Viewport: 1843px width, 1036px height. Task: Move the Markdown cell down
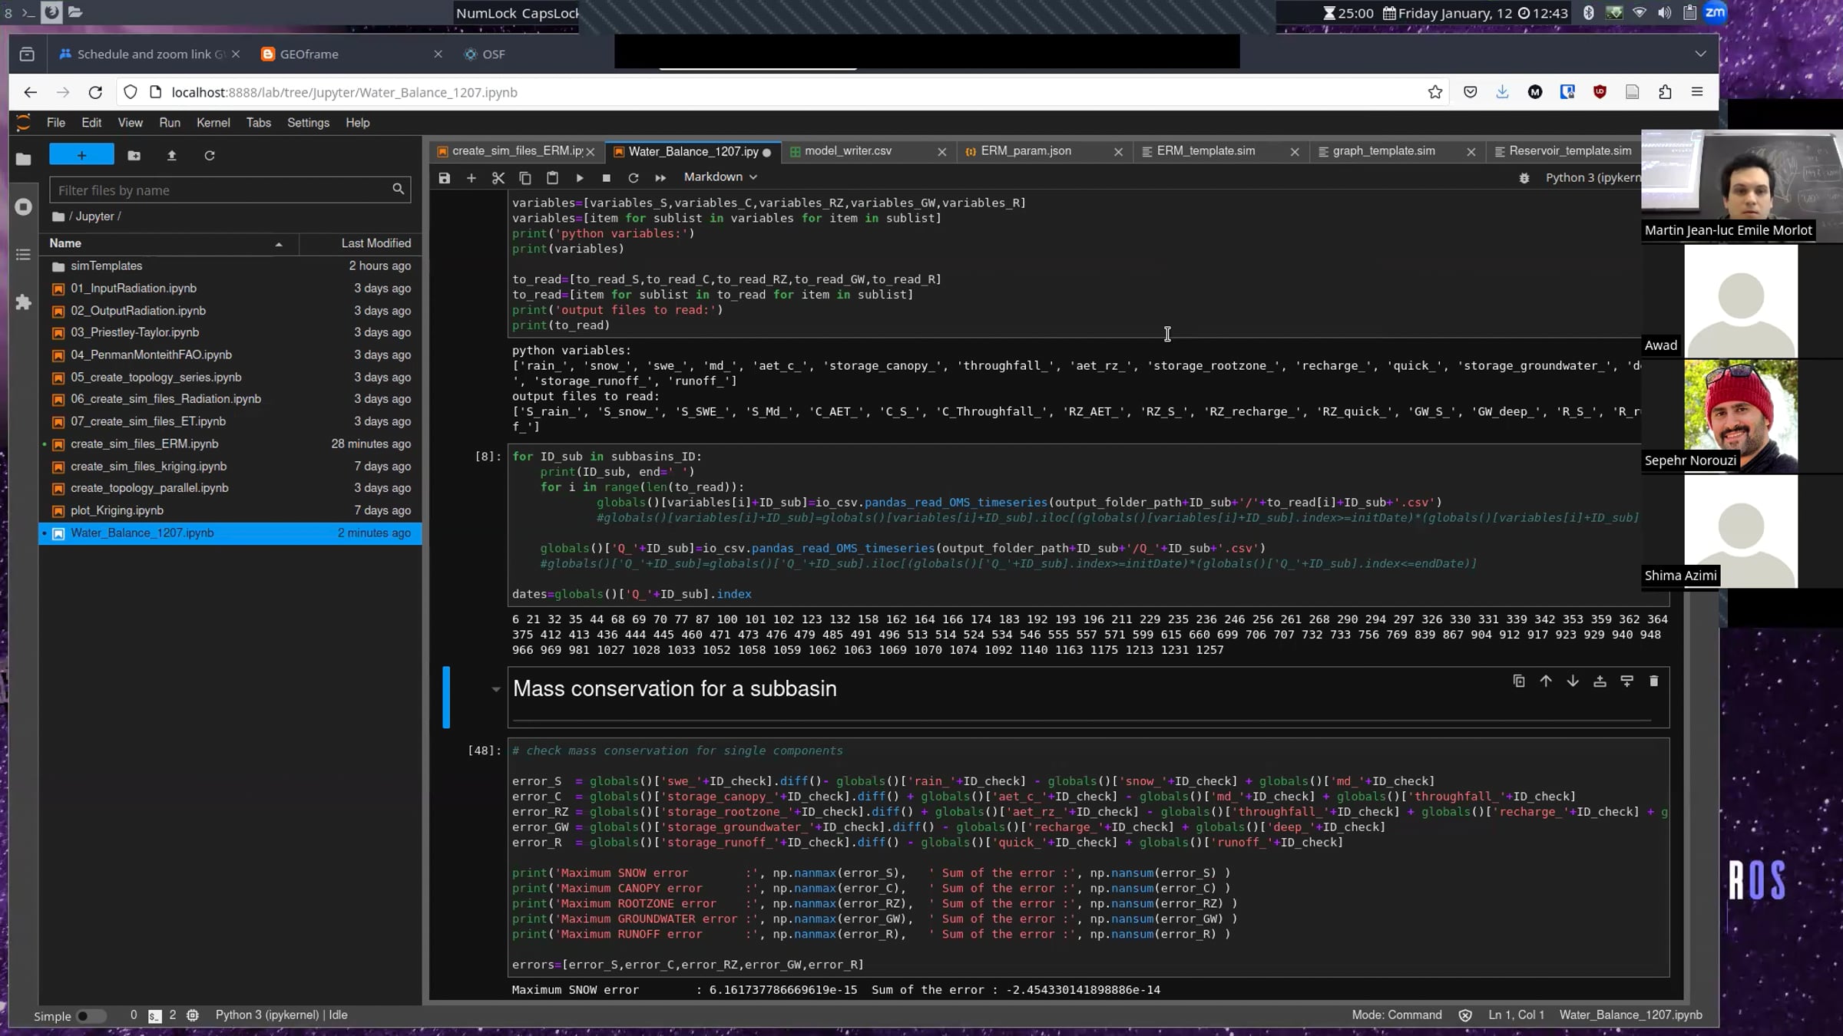point(1573,681)
